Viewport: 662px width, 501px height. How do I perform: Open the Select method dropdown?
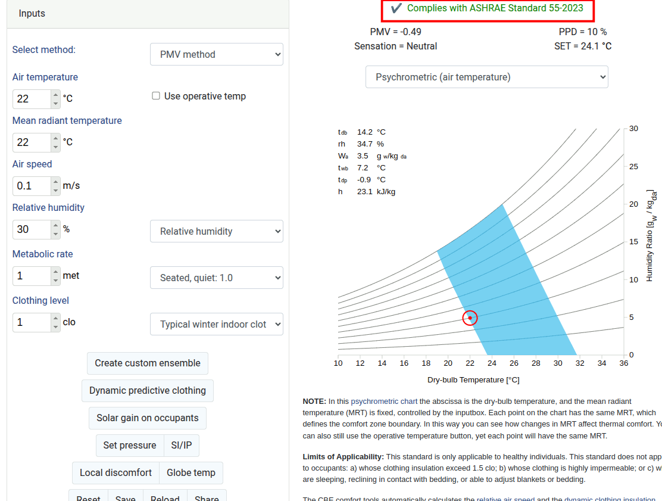click(x=216, y=54)
